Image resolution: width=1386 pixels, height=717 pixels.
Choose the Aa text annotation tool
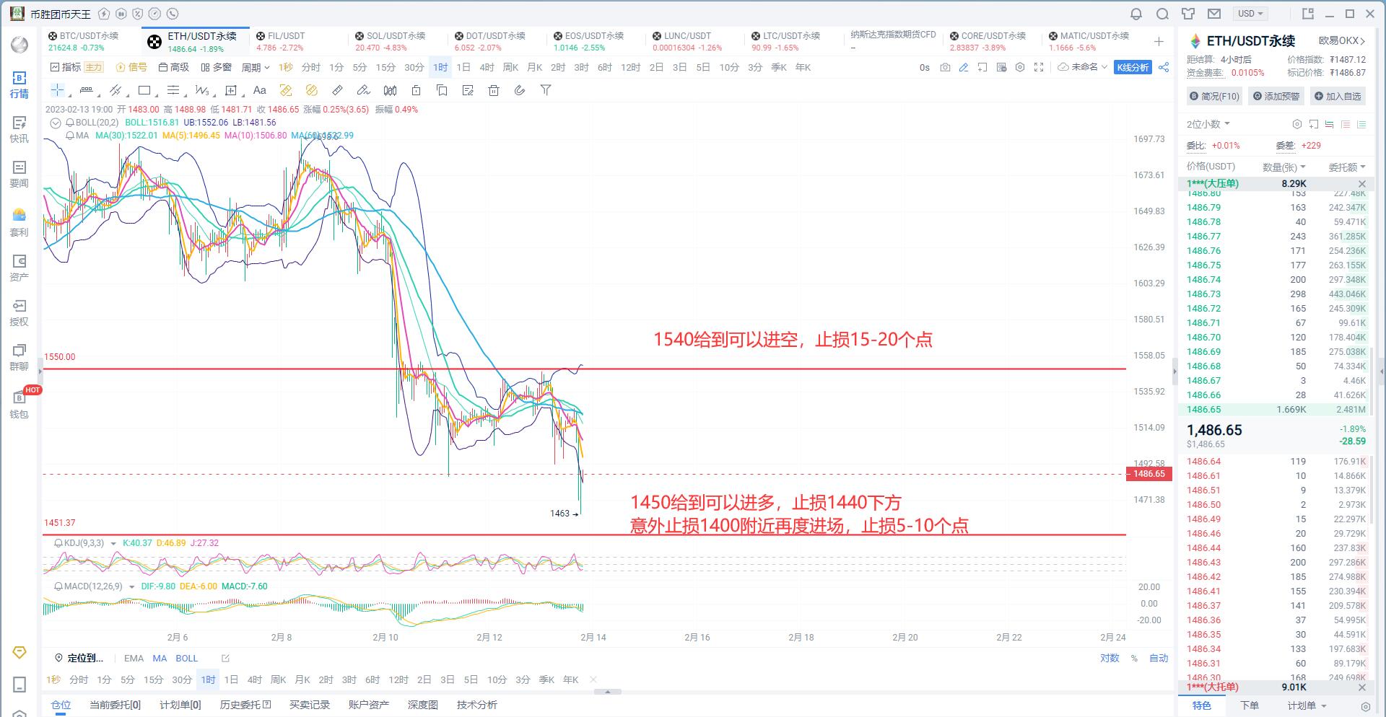click(x=260, y=90)
